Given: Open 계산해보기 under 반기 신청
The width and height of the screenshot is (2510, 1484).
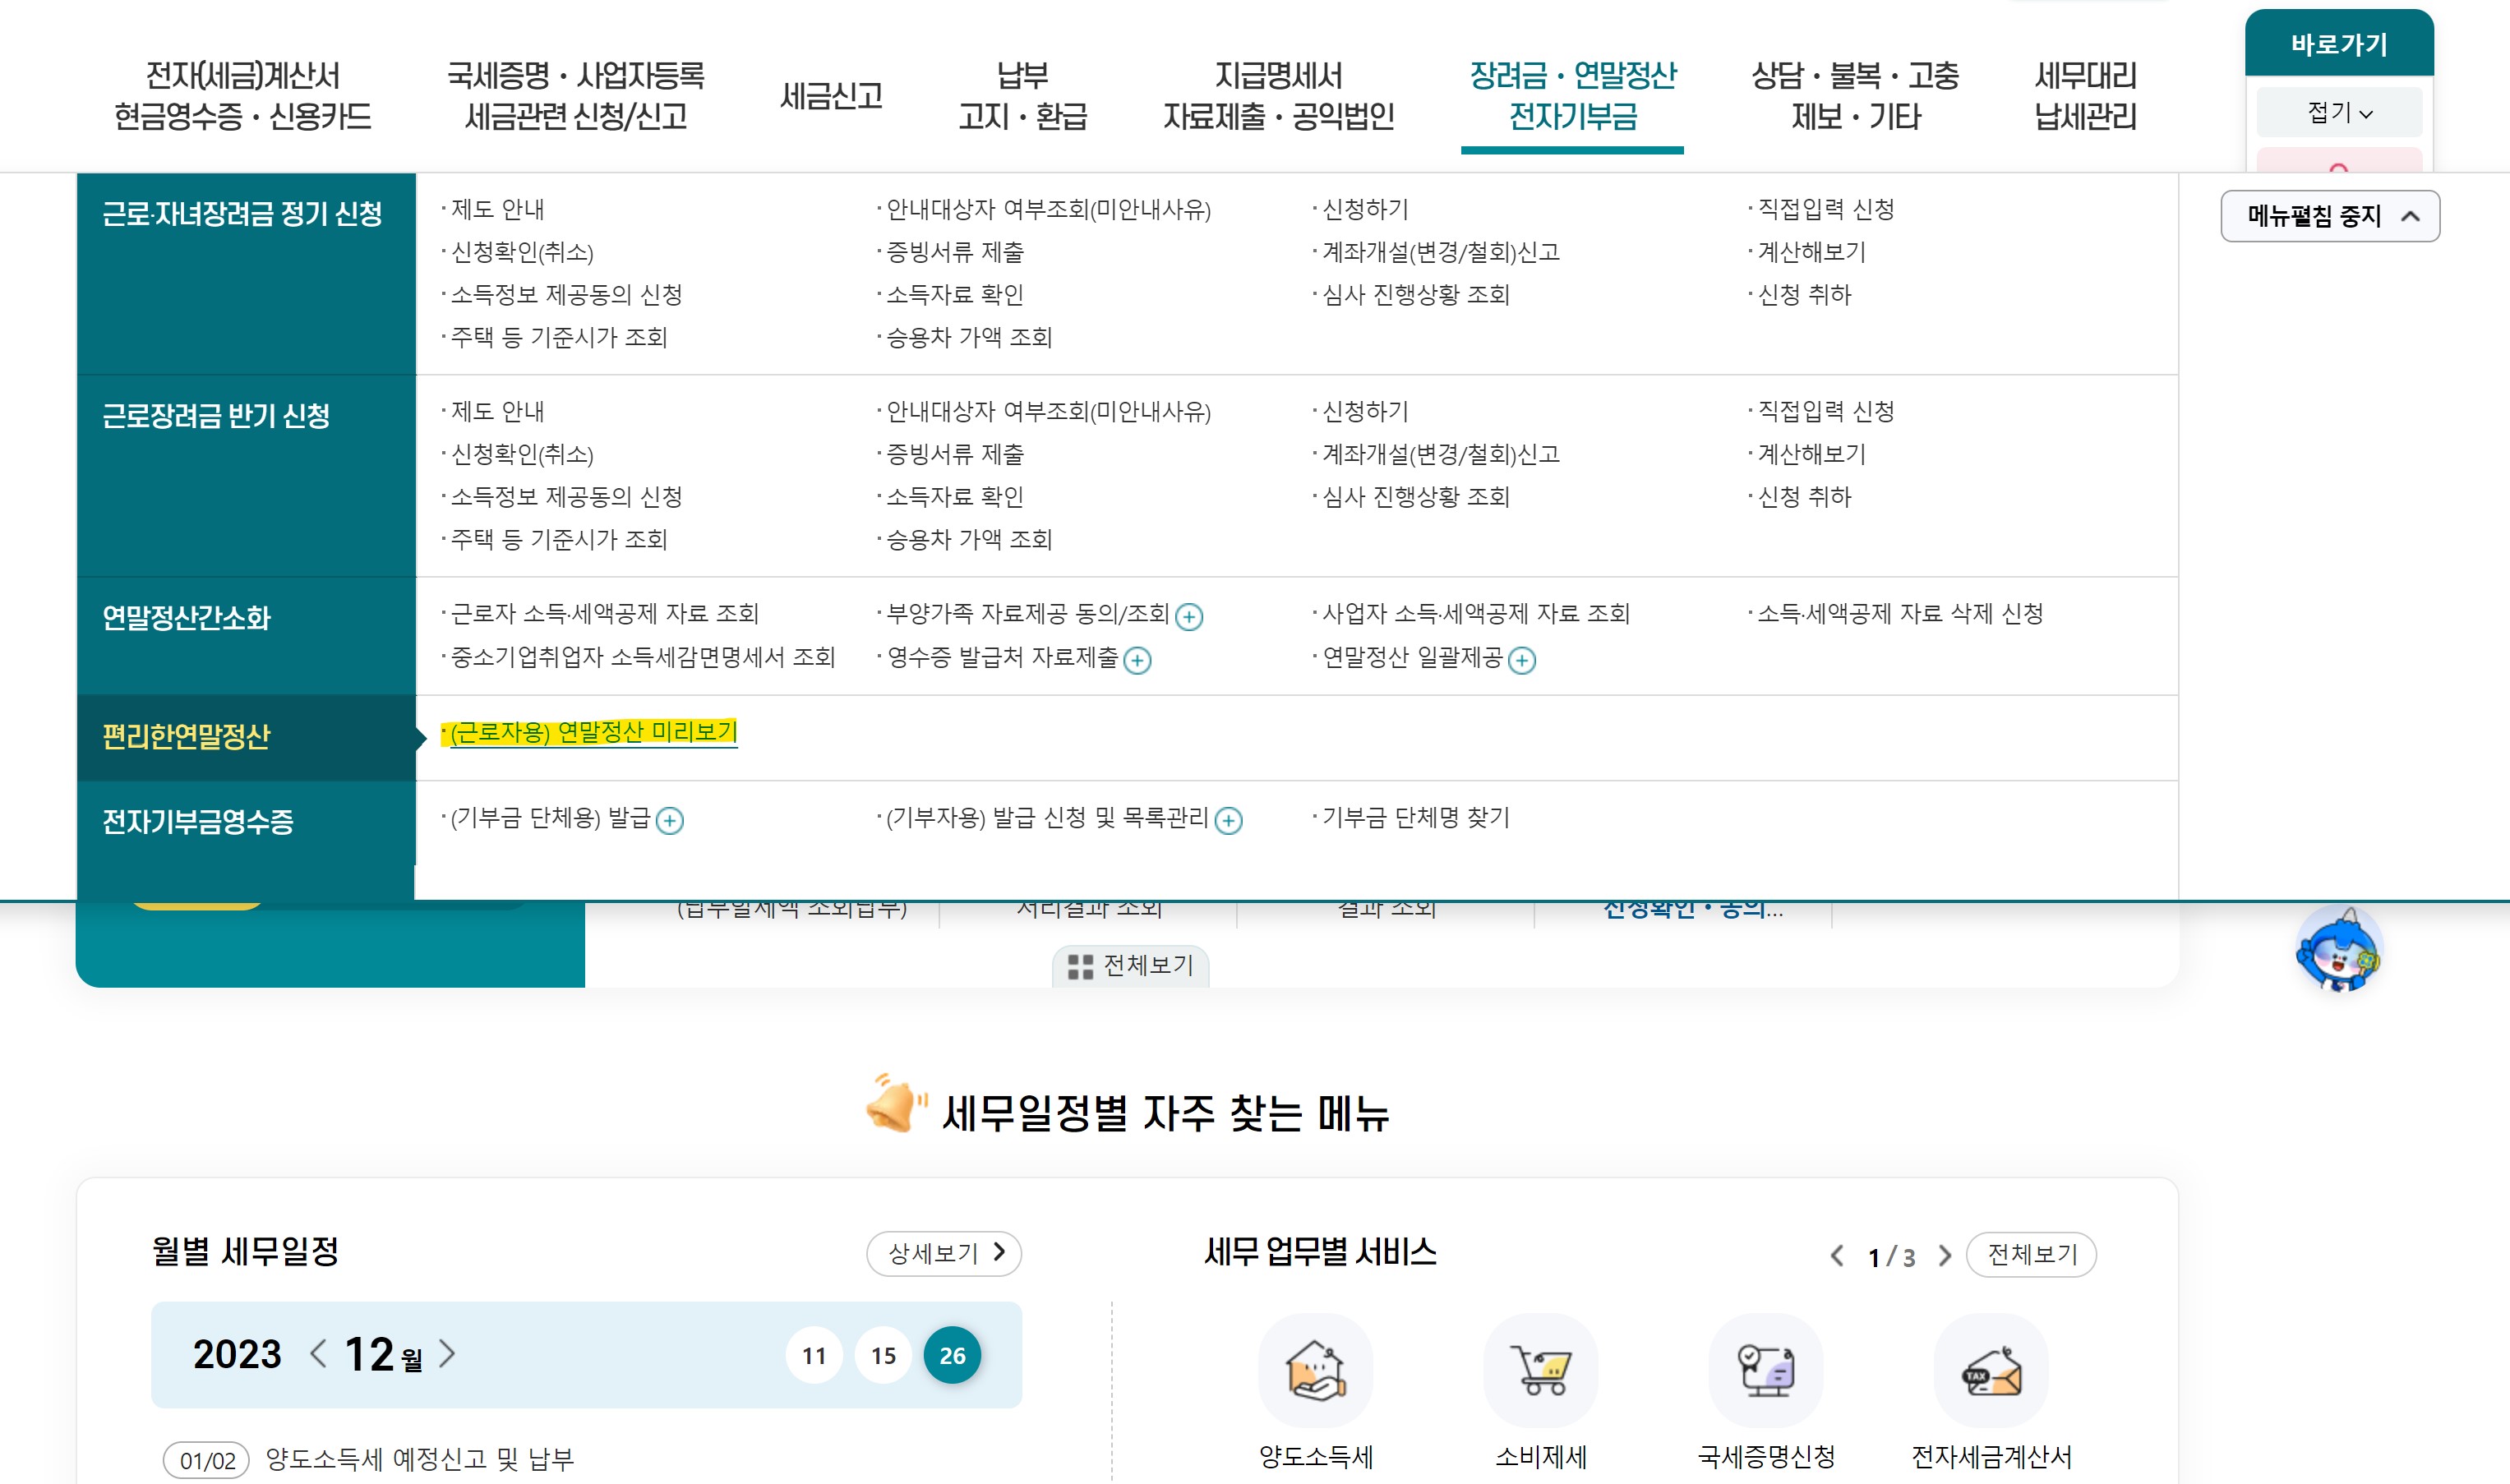Looking at the screenshot, I should 1812,455.
